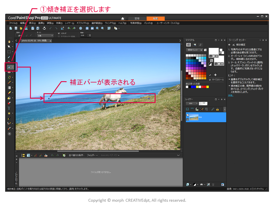Screen dimensions: 275x206
Task: Switch to the 管理 tab
Action: point(137,19)
